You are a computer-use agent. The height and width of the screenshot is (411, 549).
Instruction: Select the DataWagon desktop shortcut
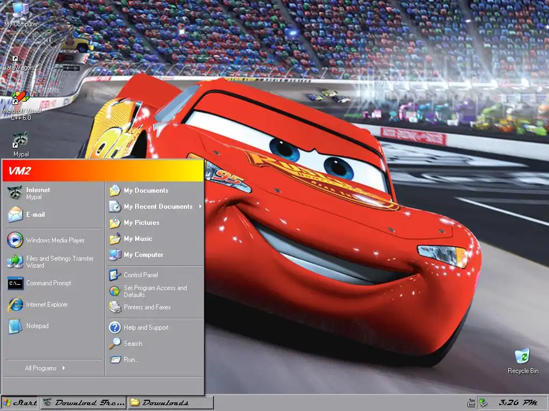pos(19,63)
